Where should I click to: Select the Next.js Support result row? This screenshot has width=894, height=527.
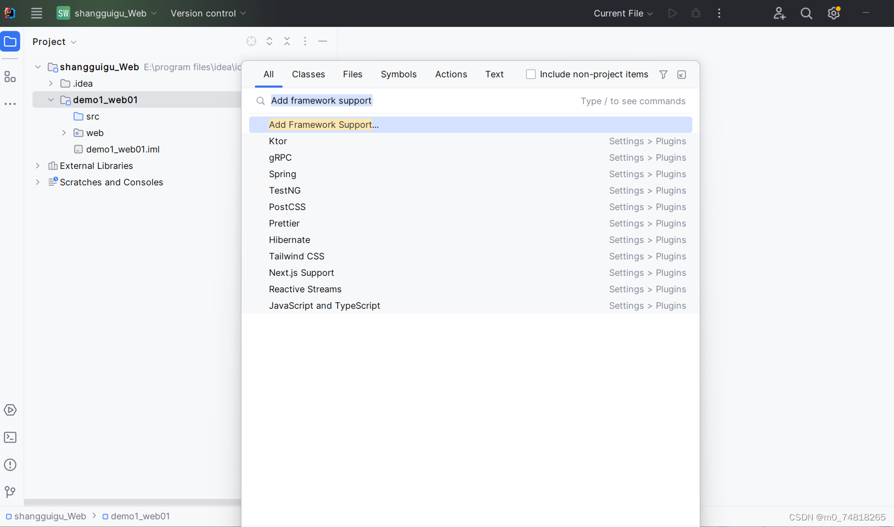click(470, 273)
